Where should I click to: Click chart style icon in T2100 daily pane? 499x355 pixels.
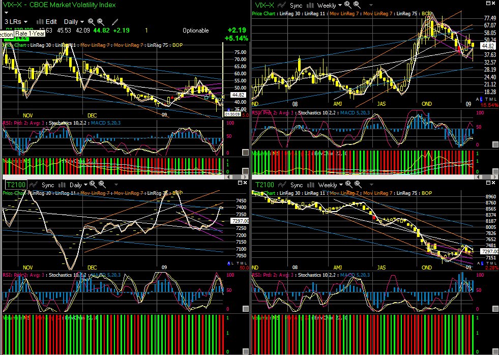(x=34, y=185)
